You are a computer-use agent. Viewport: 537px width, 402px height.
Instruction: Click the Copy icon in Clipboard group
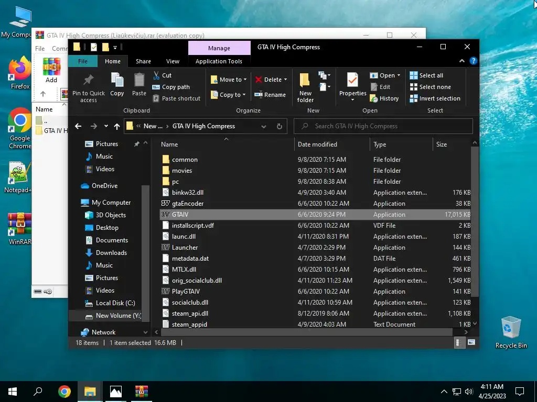pyautogui.click(x=117, y=80)
